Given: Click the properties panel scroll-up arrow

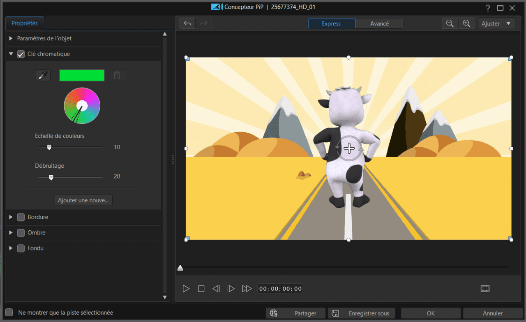Looking at the screenshot, I should click(x=165, y=34).
